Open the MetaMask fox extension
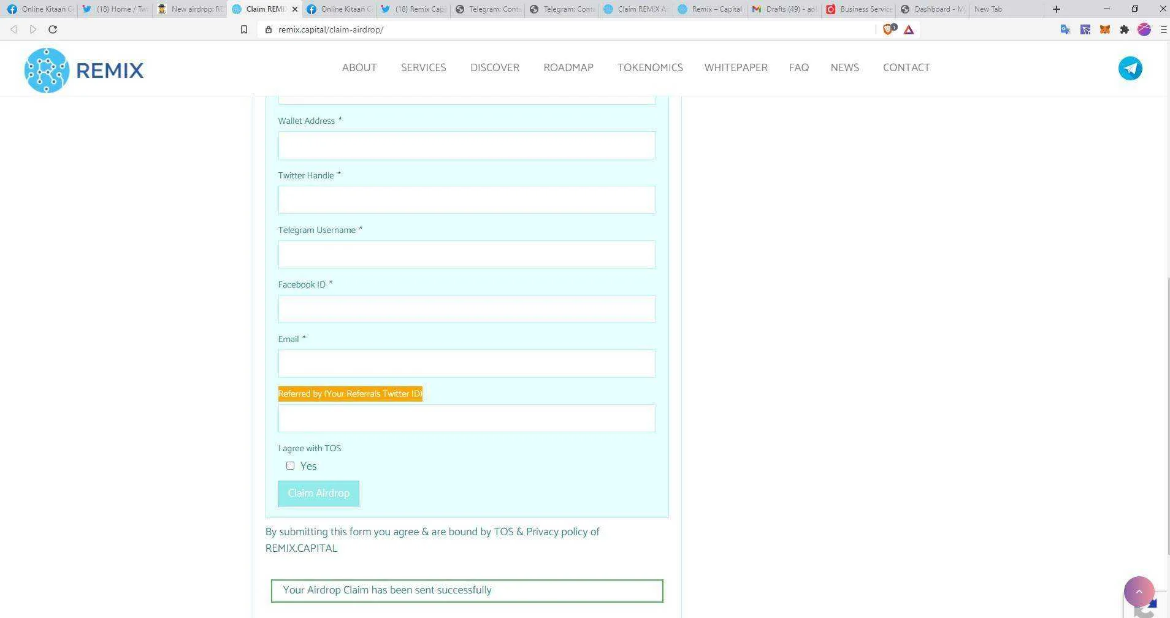The height and width of the screenshot is (618, 1170). coord(1104,29)
